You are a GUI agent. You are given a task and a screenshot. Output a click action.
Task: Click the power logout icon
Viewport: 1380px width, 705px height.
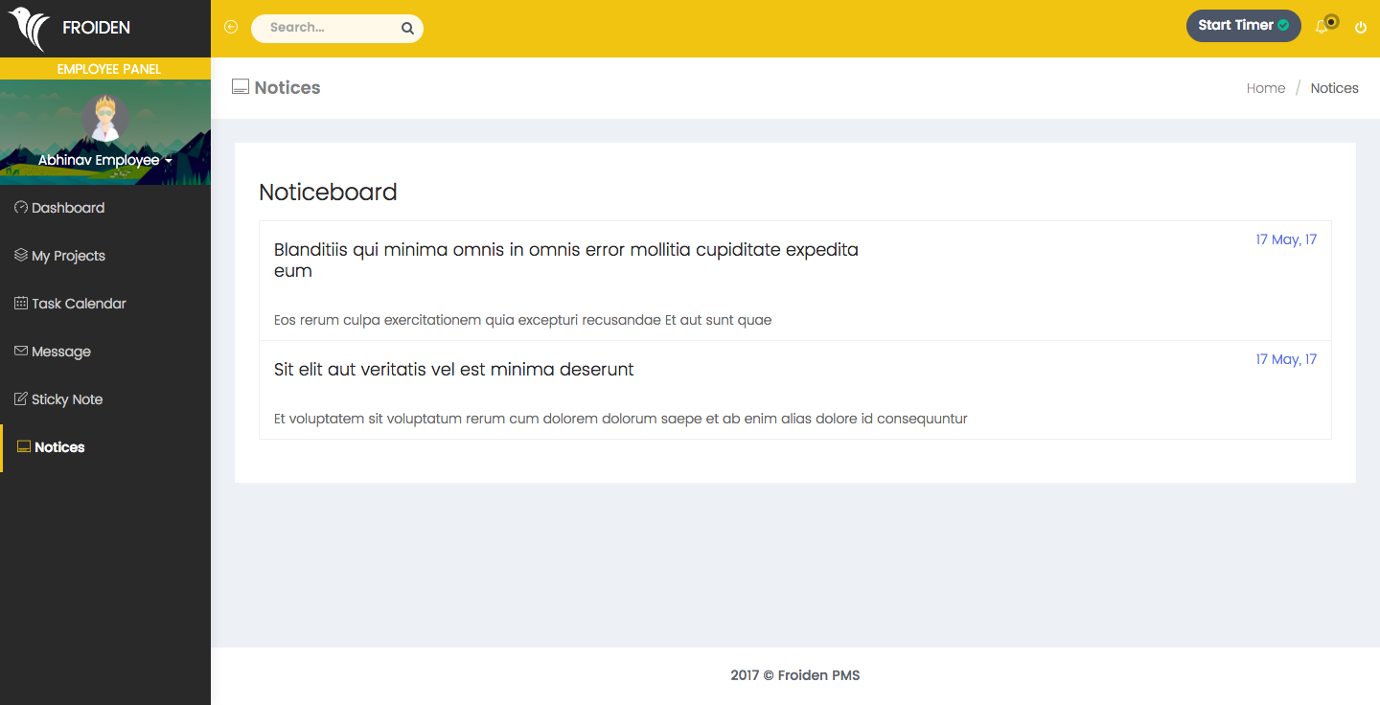tap(1360, 28)
